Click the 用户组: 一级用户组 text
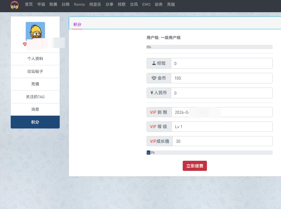 (x=163, y=38)
